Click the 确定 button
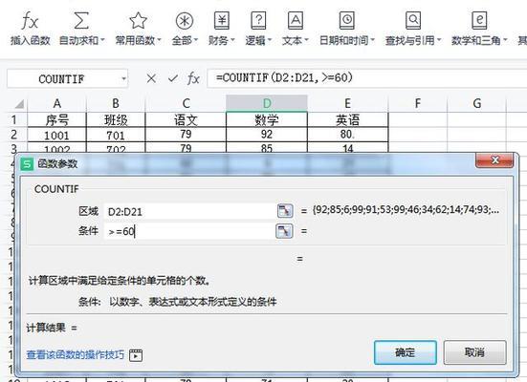The height and width of the screenshot is (382, 527). [406, 352]
